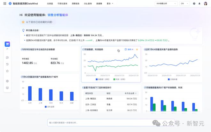Toggle the 日粒转值 legend on Beijing chart

point(169,79)
